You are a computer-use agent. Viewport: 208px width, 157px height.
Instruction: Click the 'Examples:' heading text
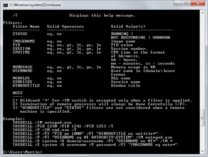(x=14, y=119)
